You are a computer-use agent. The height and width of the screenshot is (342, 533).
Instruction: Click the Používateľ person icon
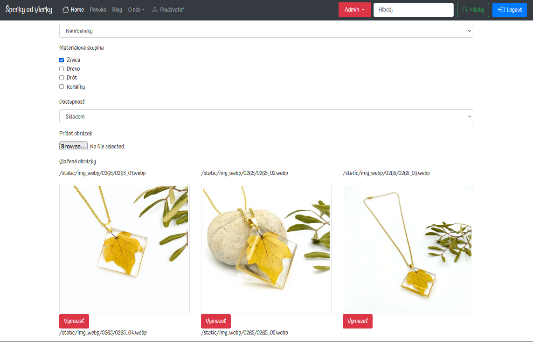(155, 9)
